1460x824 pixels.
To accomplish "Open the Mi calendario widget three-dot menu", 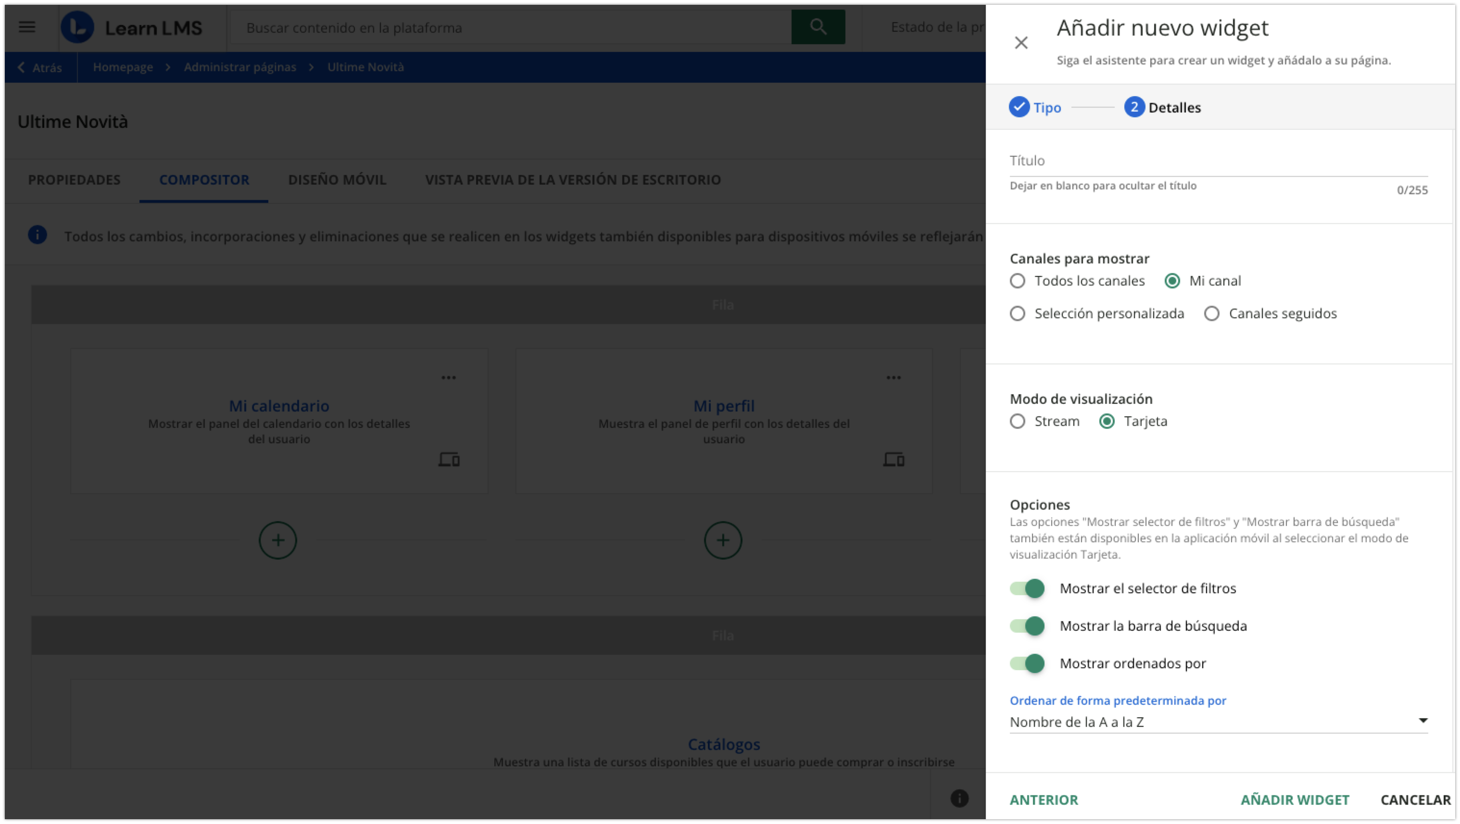I will tap(448, 377).
